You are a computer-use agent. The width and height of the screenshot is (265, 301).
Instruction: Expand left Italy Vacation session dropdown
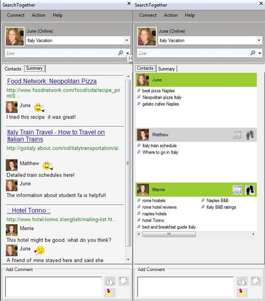click(x=127, y=40)
